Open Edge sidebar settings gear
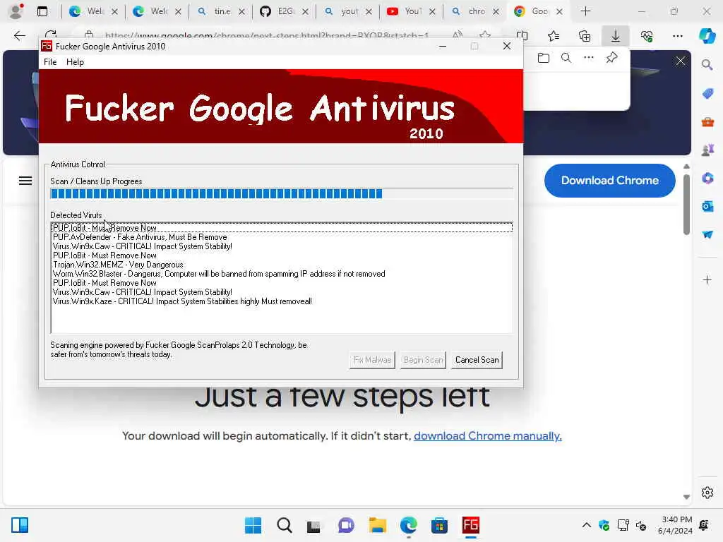Image resolution: width=723 pixels, height=542 pixels. pyautogui.click(x=707, y=493)
